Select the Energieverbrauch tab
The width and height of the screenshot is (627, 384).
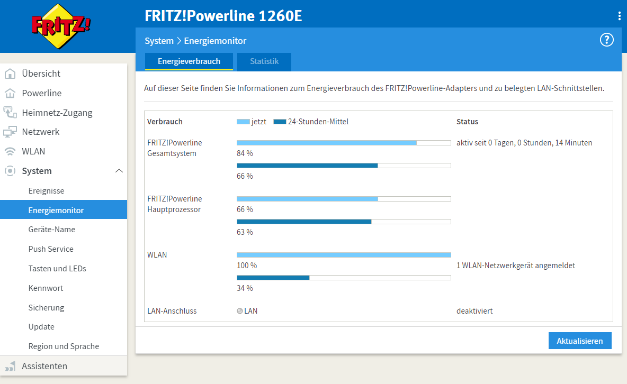[x=189, y=61]
